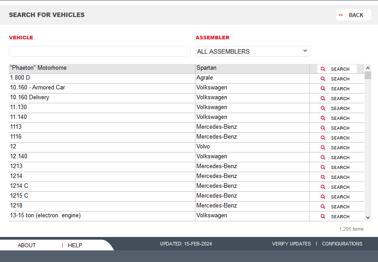Open the HELP page
Image resolution: width=378 pixels, height=262 pixels.
pyautogui.click(x=75, y=245)
